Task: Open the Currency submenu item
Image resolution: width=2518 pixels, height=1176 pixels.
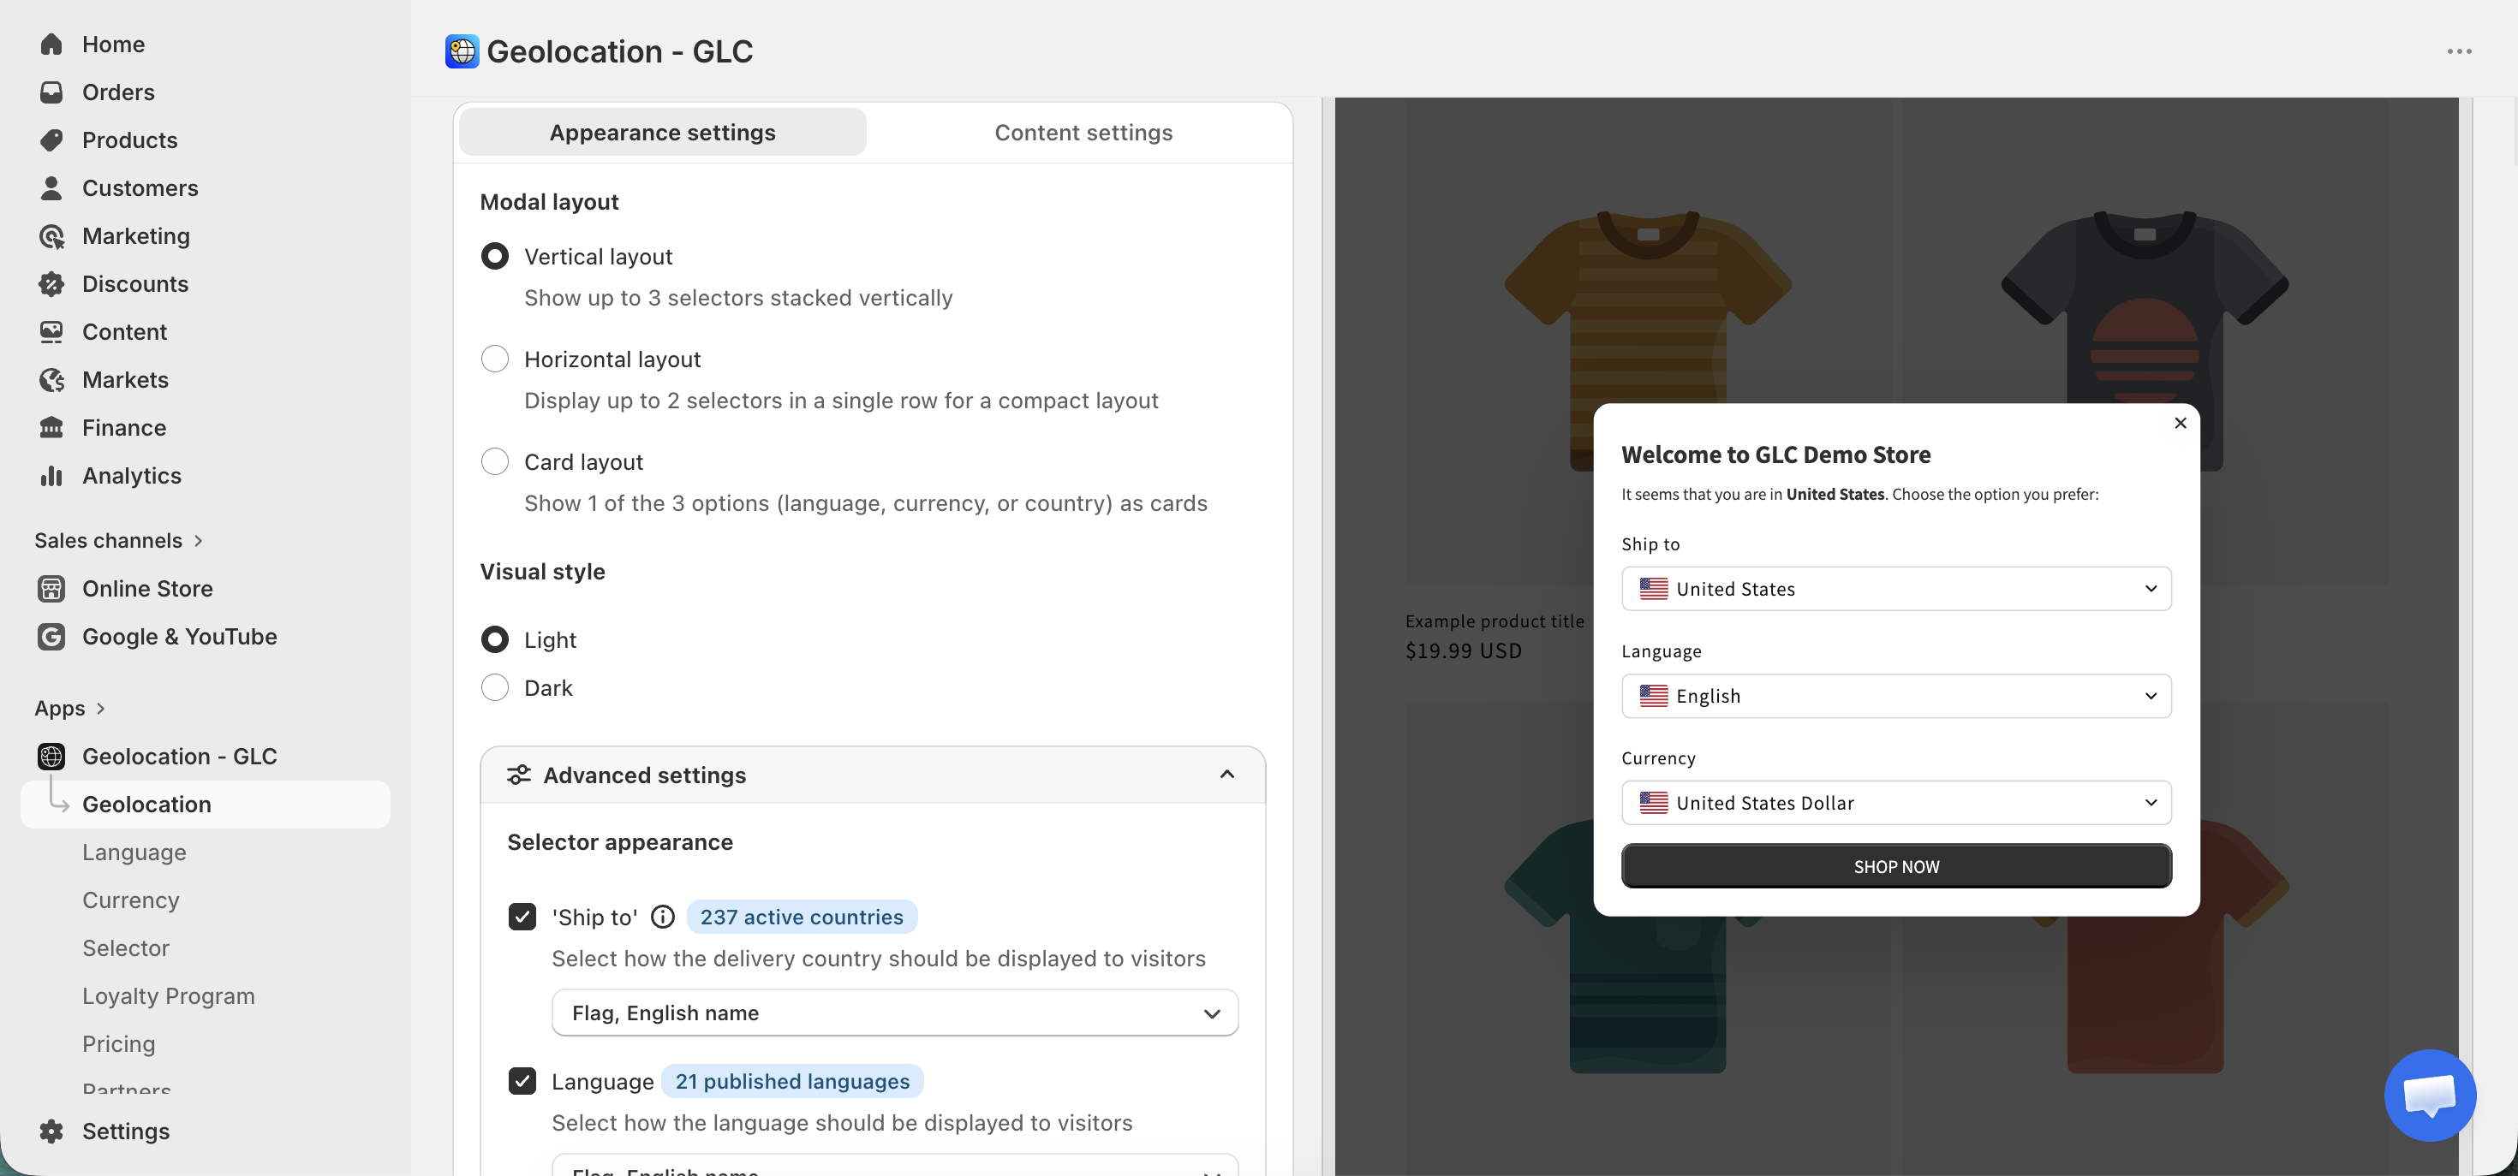Action: pos(131,900)
